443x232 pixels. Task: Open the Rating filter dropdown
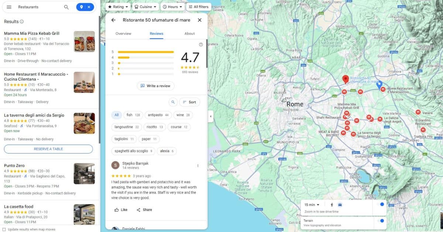(x=118, y=7)
